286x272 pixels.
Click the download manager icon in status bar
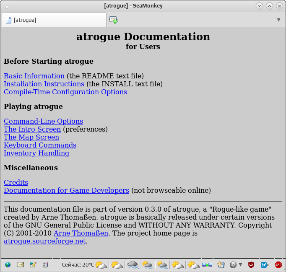pos(221,265)
